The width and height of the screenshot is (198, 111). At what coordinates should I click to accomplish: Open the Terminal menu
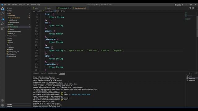coord(33,5)
